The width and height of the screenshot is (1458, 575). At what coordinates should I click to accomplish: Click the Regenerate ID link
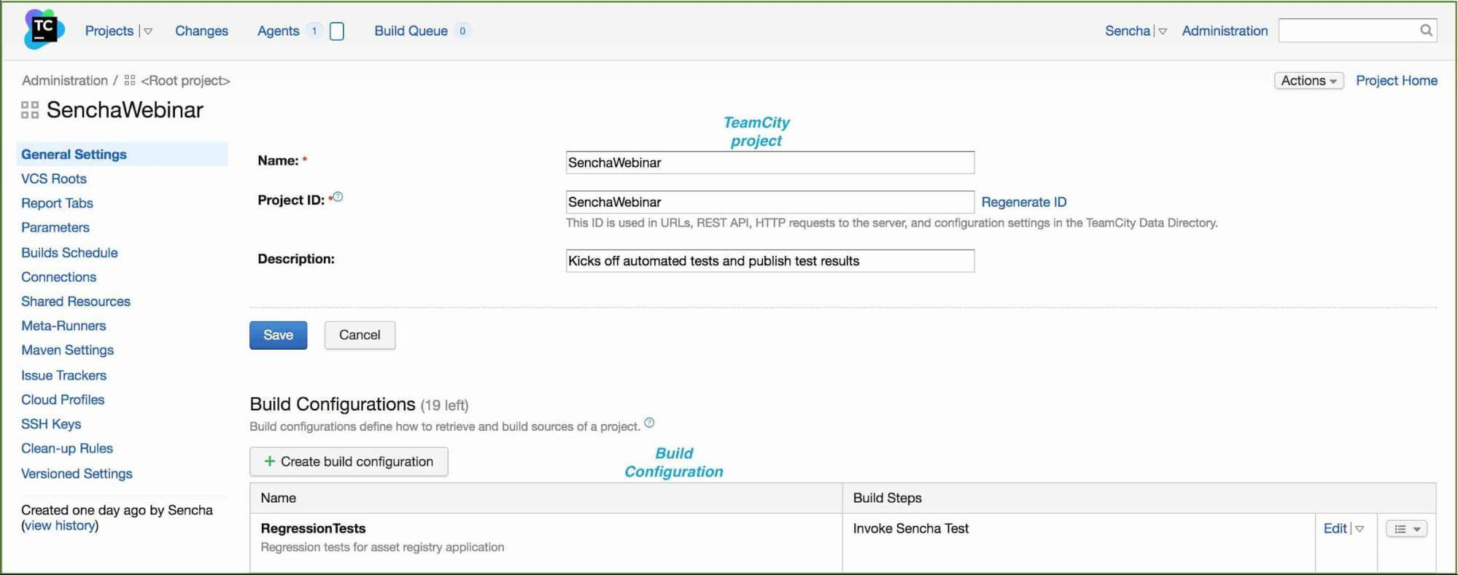pyautogui.click(x=1023, y=202)
